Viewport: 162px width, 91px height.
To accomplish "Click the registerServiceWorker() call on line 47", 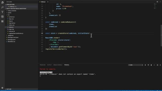I will pos(56,49).
